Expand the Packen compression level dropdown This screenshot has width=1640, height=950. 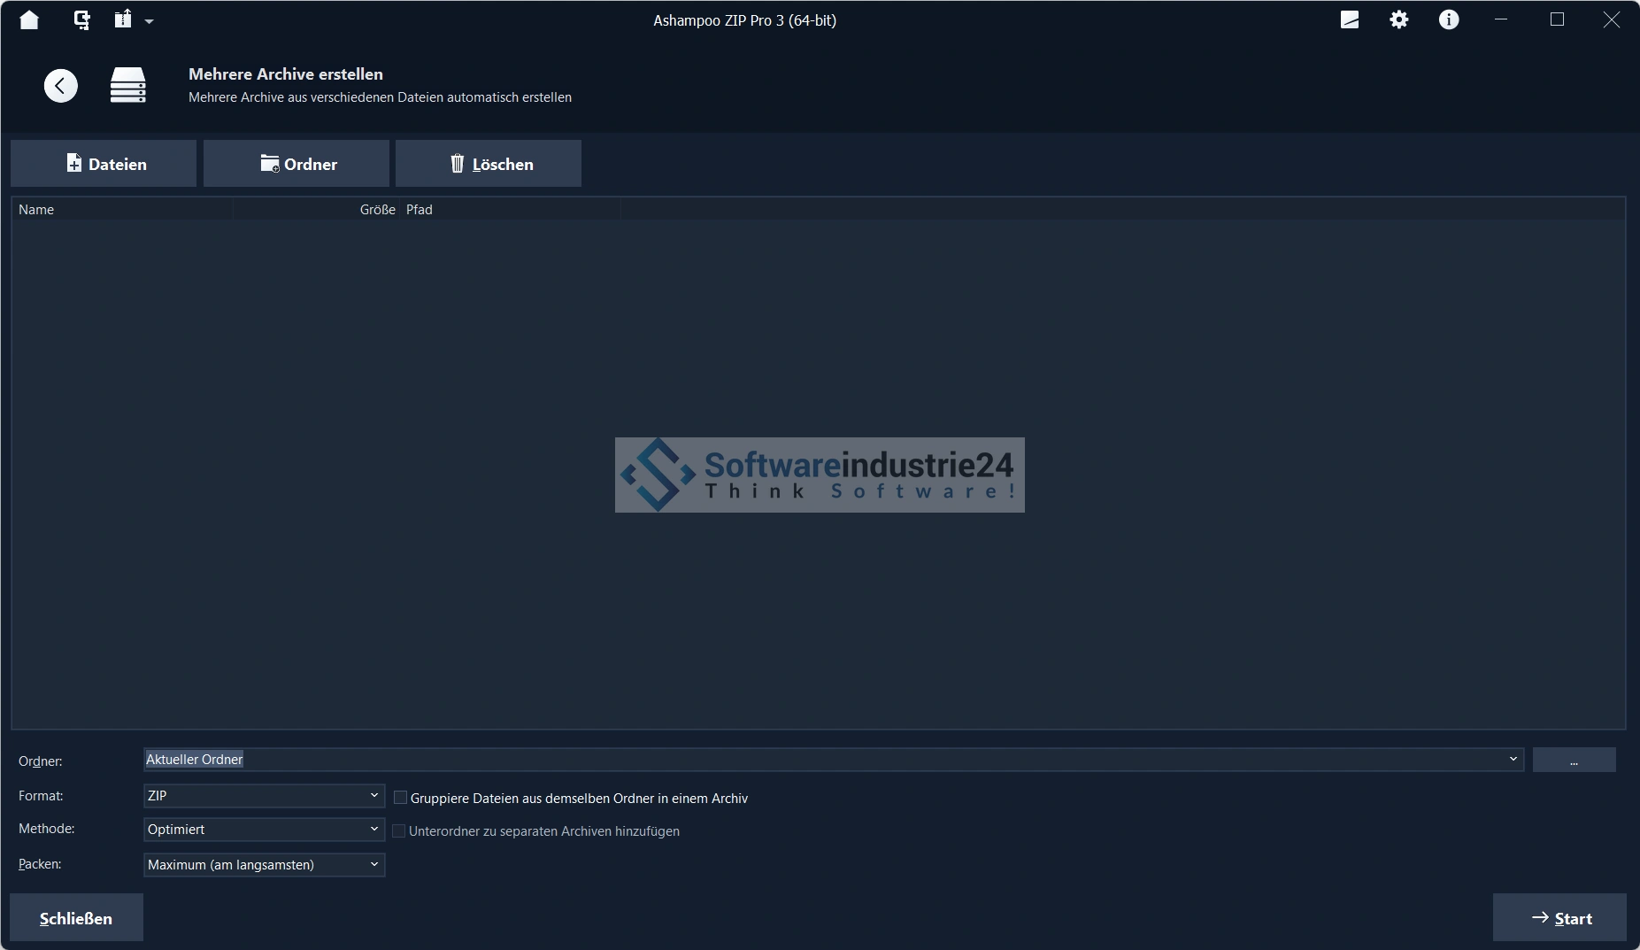click(264, 865)
